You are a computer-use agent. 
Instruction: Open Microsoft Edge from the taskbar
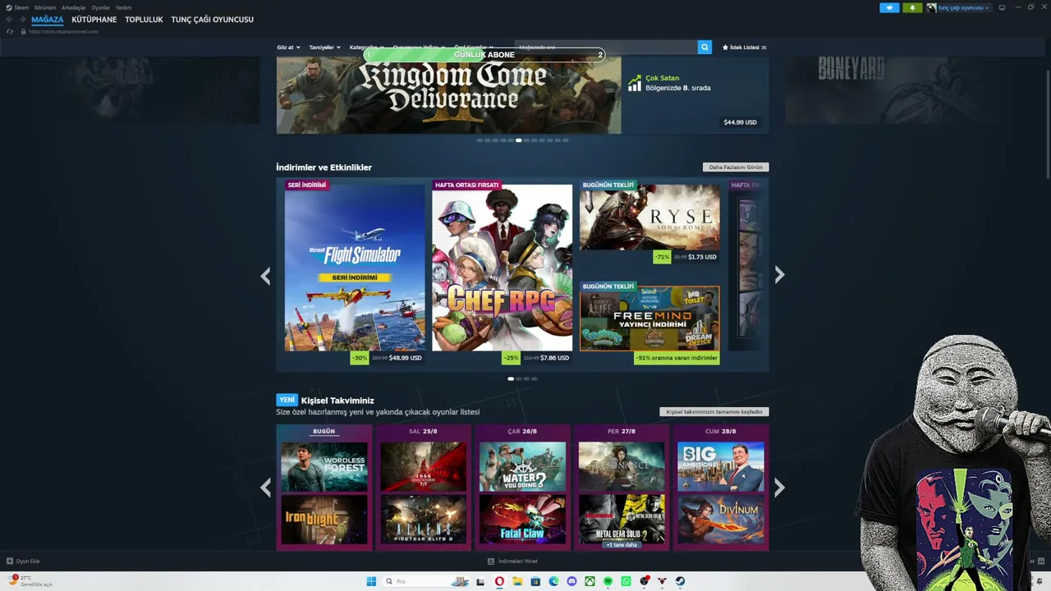point(553,581)
